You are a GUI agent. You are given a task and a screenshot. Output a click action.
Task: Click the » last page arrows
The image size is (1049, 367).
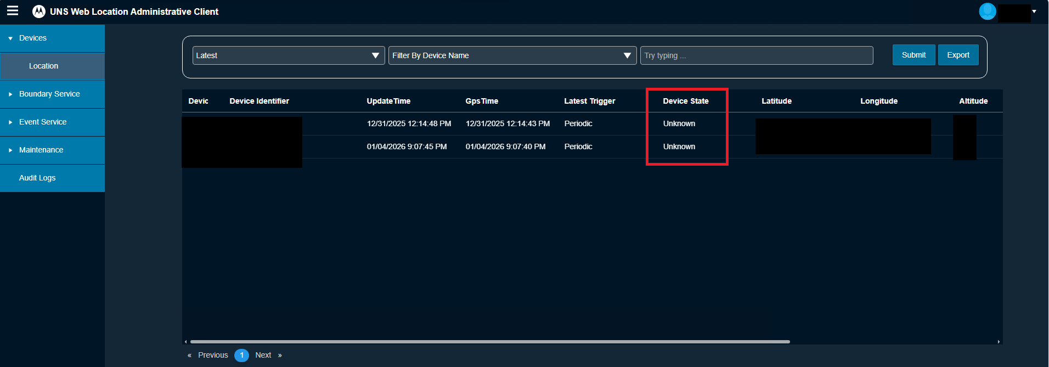pyautogui.click(x=280, y=355)
